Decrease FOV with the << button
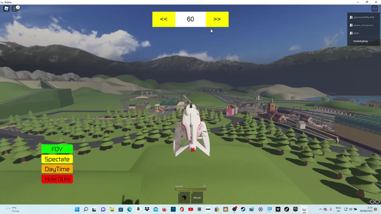 click(x=164, y=19)
